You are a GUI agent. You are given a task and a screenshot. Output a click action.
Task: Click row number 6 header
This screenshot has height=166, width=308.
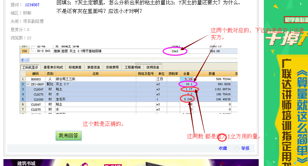coord(23,105)
